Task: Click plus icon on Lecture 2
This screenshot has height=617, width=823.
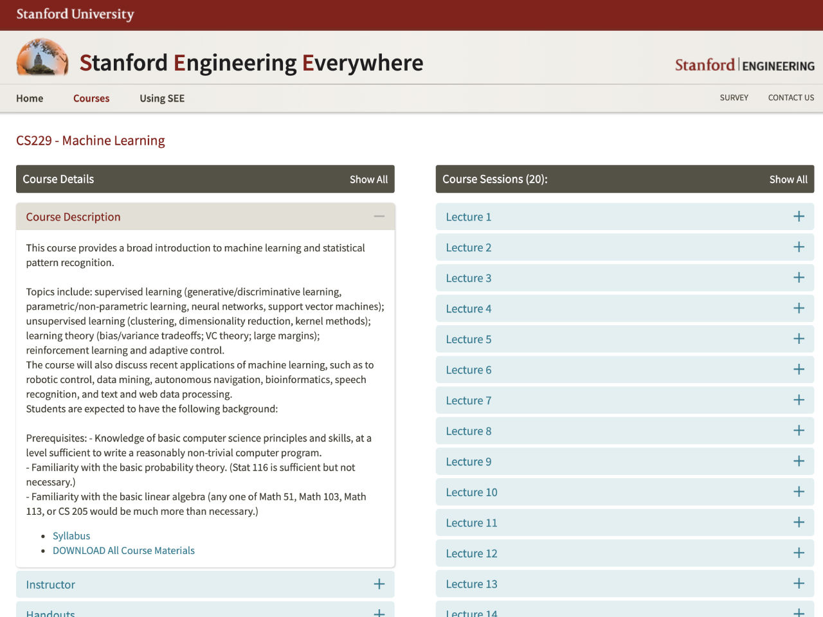Action: 799,247
